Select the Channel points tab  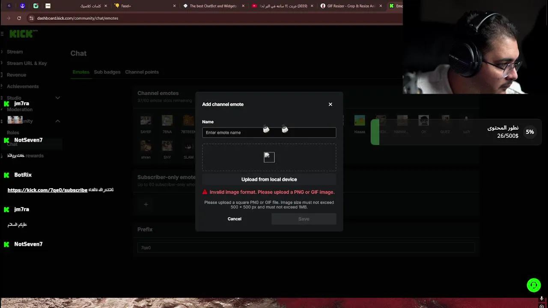click(x=142, y=72)
